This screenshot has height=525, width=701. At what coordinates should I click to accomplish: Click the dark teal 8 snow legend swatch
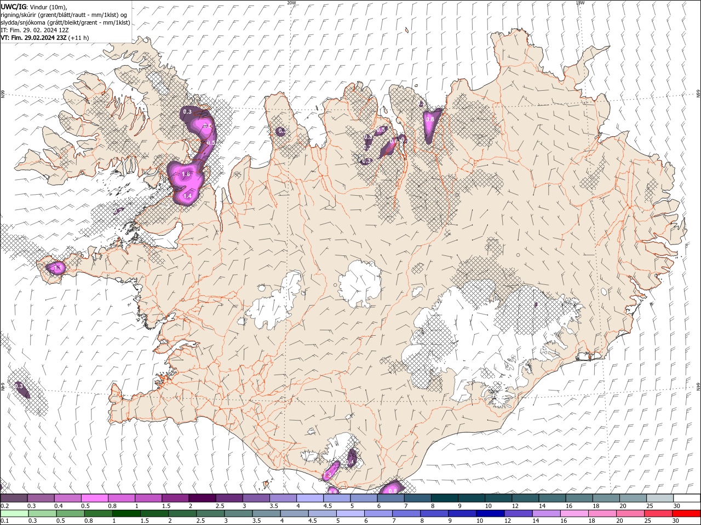(x=444, y=498)
